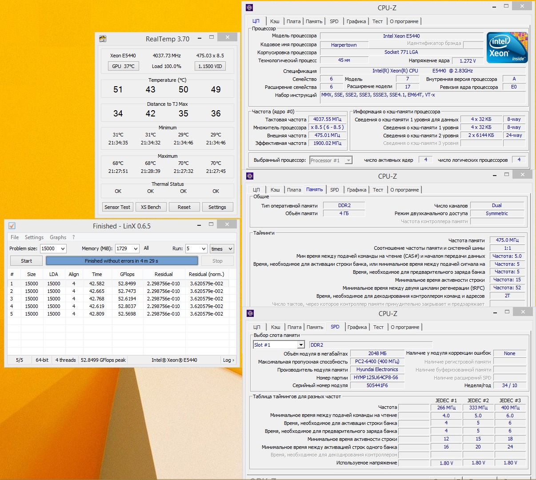Click the title icon of the CPU-Z processor window
The image size is (536, 480).
pyautogui.click(x=249, y=8)
